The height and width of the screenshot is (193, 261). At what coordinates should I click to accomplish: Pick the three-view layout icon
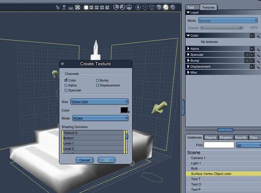click(97, 7)
